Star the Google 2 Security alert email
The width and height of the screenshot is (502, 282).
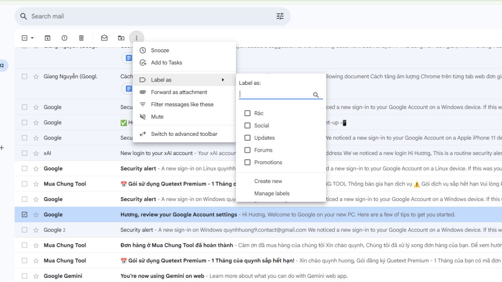coord(36,230)
